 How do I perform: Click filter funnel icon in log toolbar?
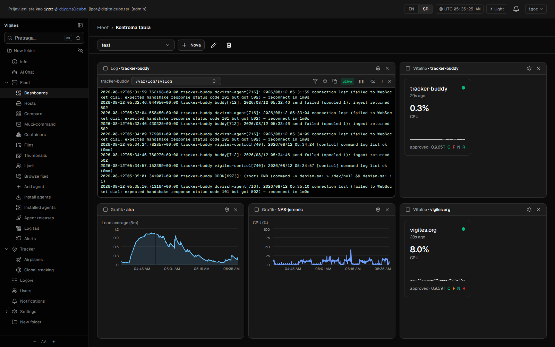coord(315,81)
